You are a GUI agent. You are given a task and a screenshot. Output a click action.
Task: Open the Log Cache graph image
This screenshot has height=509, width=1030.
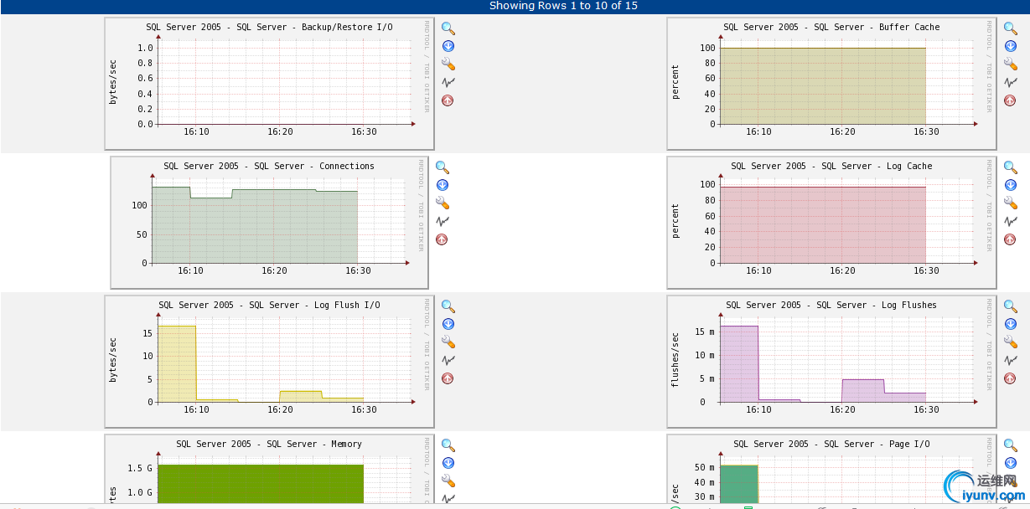coord(831,222)
